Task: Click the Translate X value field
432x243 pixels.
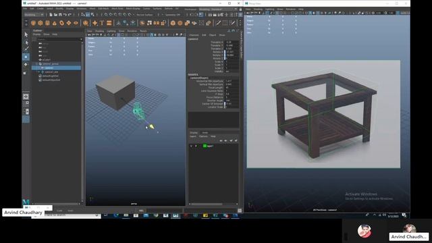Action: coord(232,42)
